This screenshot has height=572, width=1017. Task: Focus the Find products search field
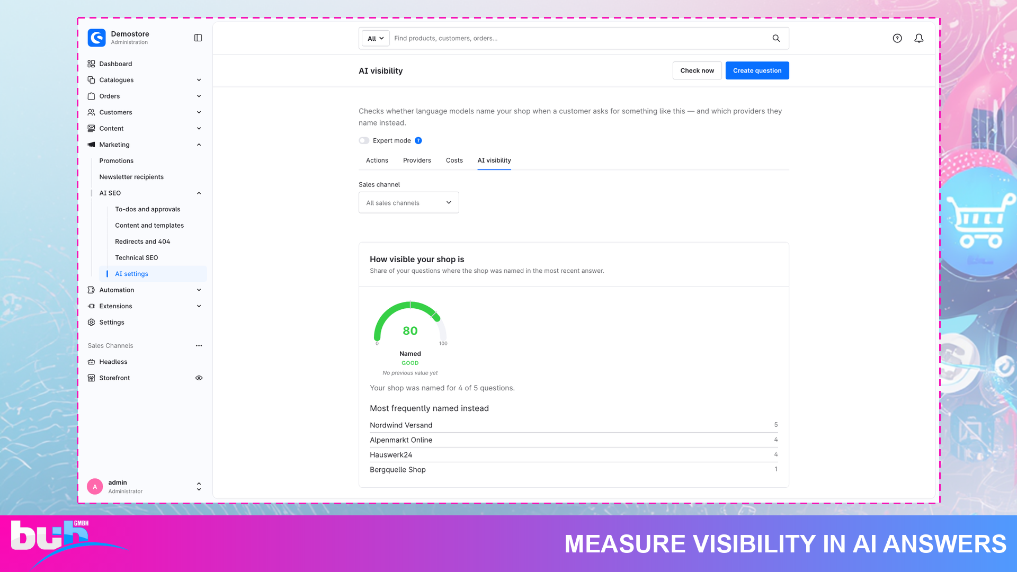tap(580, 38)
